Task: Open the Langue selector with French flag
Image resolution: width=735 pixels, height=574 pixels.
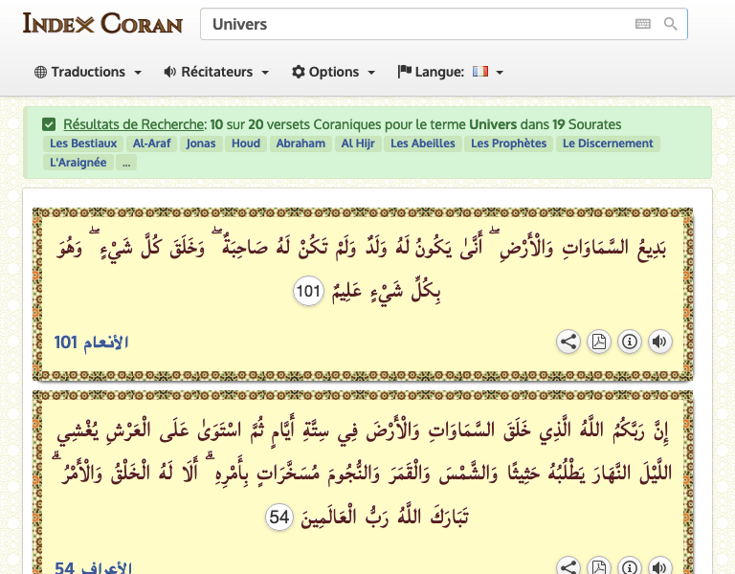Action: pos(451,72)
